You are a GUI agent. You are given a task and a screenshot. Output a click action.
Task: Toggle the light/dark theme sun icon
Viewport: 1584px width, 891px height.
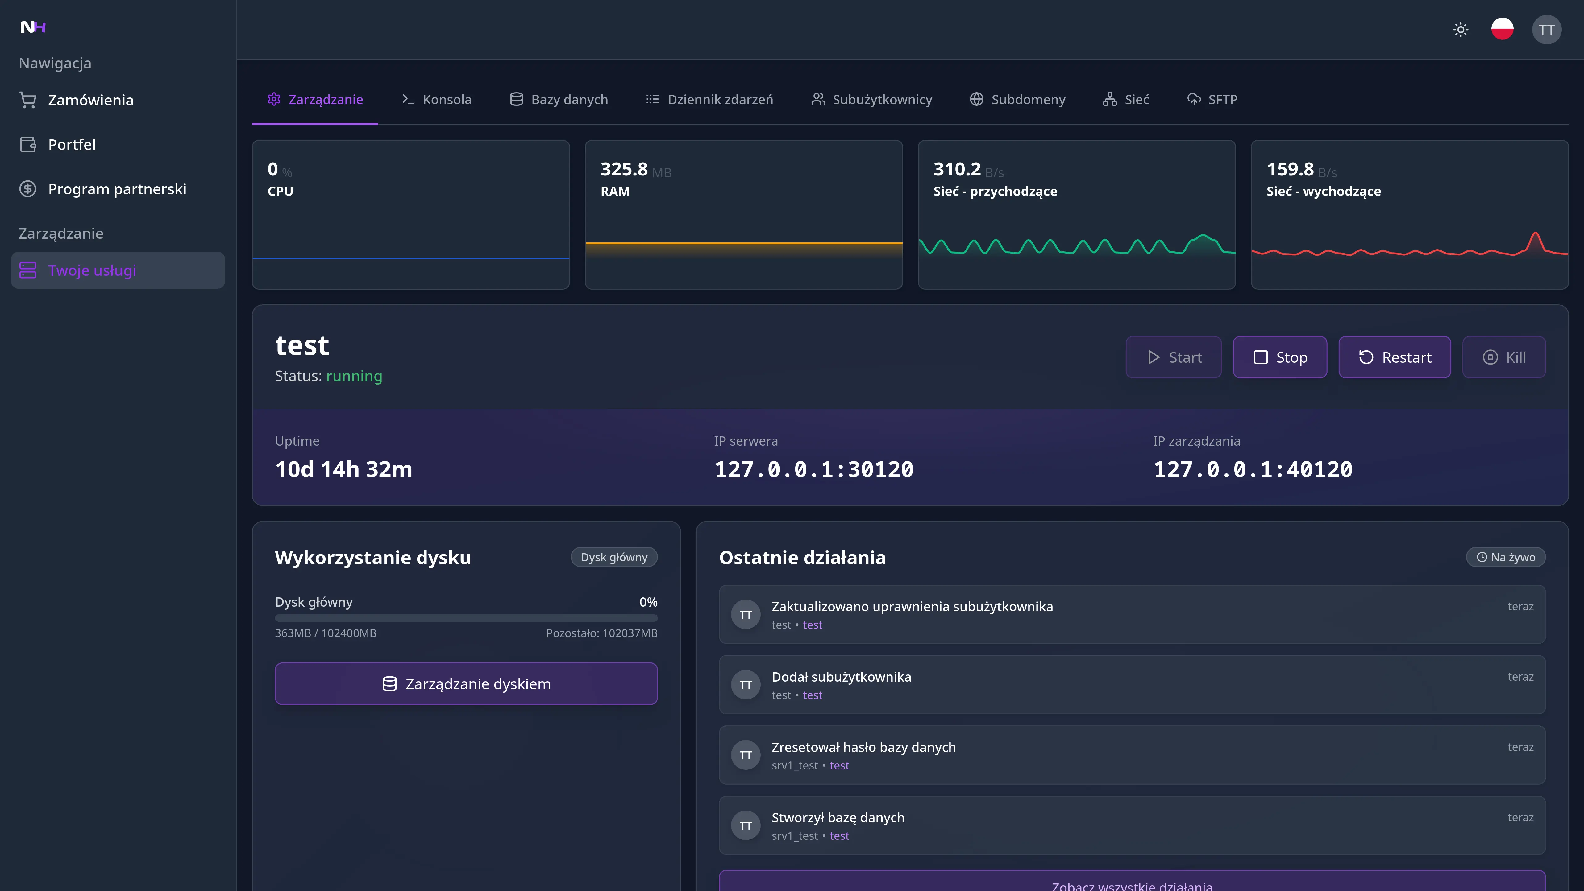(1460, 30)
